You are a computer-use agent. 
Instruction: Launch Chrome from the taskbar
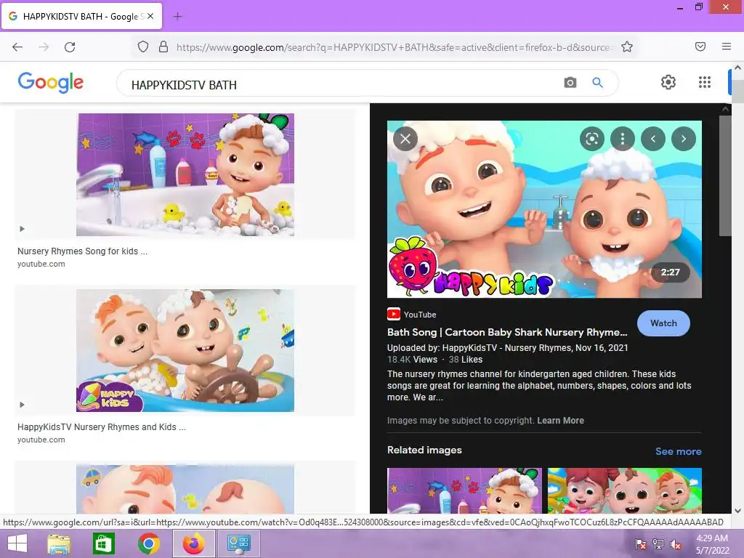[148, 543]
